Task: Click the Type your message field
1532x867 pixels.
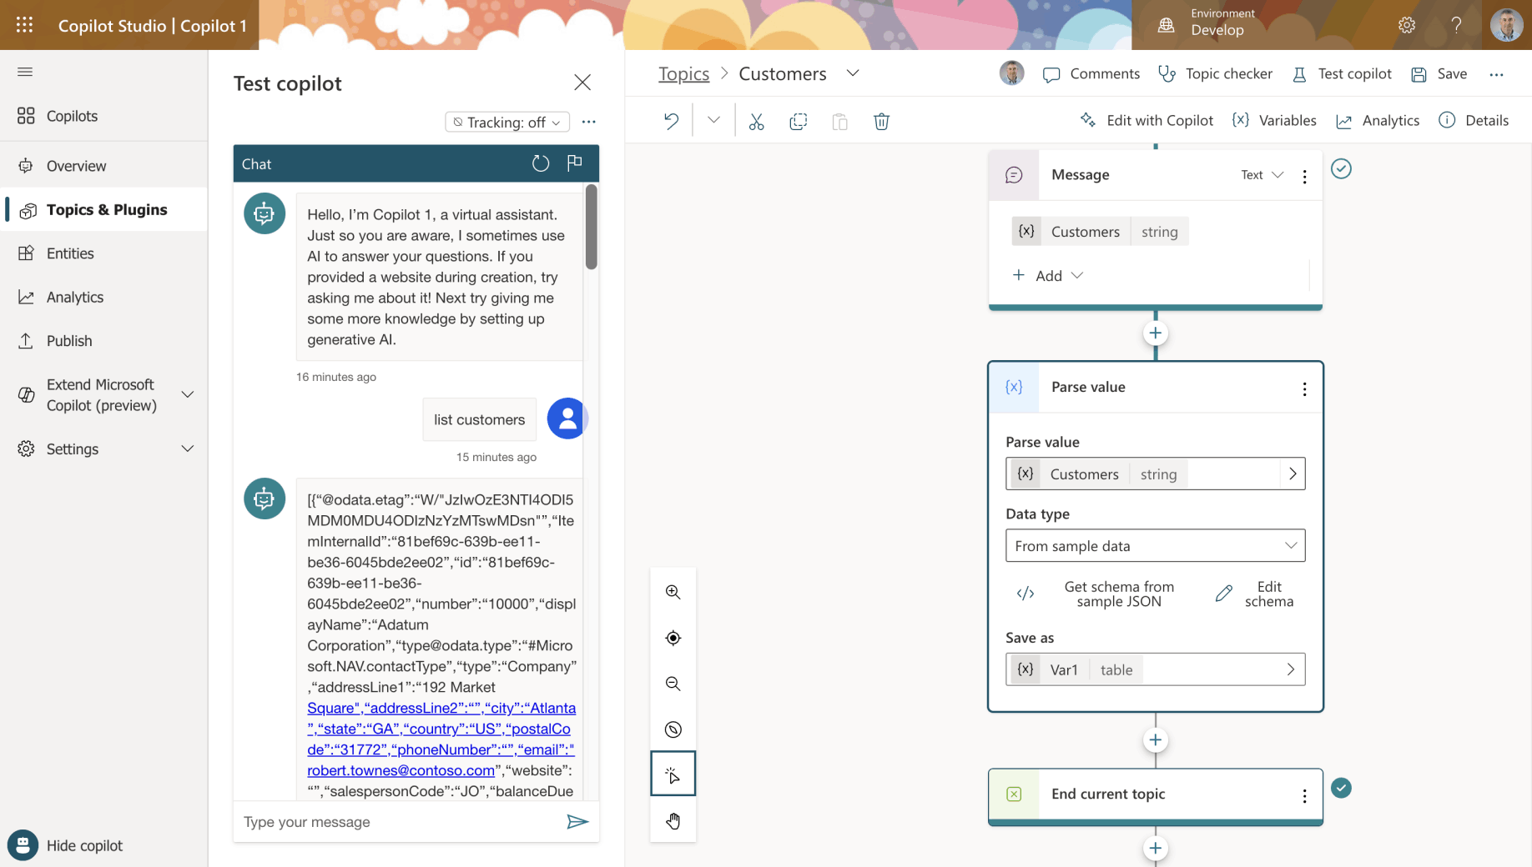Action: (x=401, y=822)
